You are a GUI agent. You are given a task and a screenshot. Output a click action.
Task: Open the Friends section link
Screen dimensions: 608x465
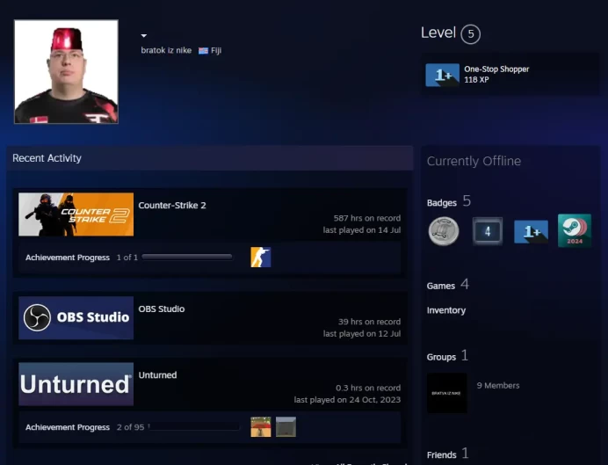tap(442, 455)
